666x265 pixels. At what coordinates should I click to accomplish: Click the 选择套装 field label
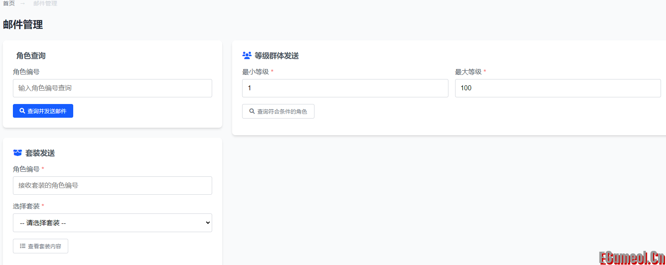tap(26, 206)
